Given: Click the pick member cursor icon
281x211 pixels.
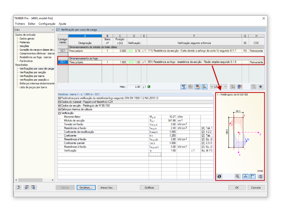Looking at the screenshot, I should 254,87.
